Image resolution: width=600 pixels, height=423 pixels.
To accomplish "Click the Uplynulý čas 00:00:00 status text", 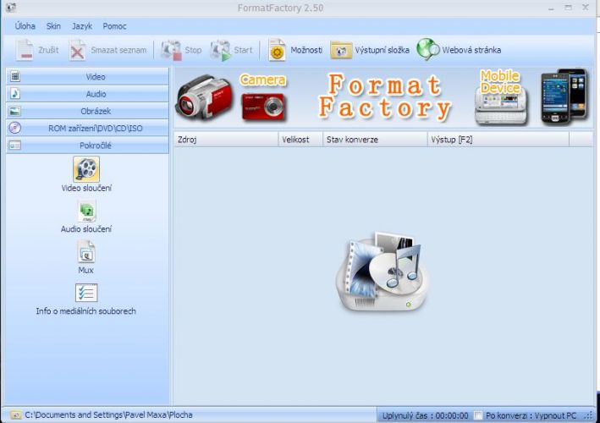I will click(x=425, y=415).
